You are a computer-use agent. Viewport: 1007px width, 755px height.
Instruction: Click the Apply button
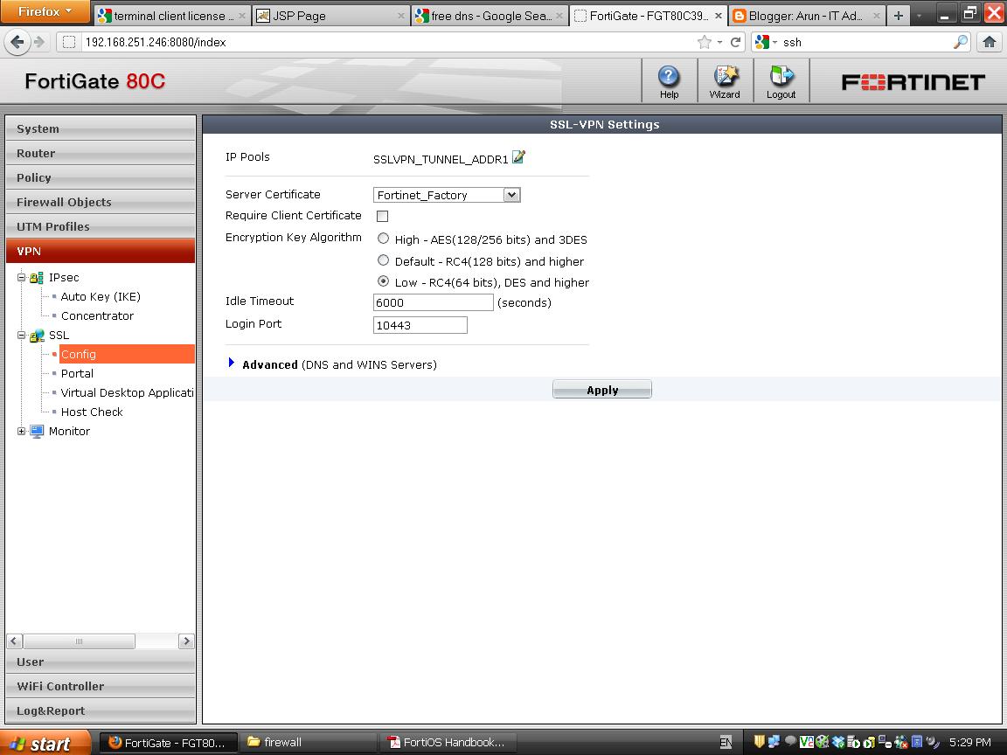(601, 390)
